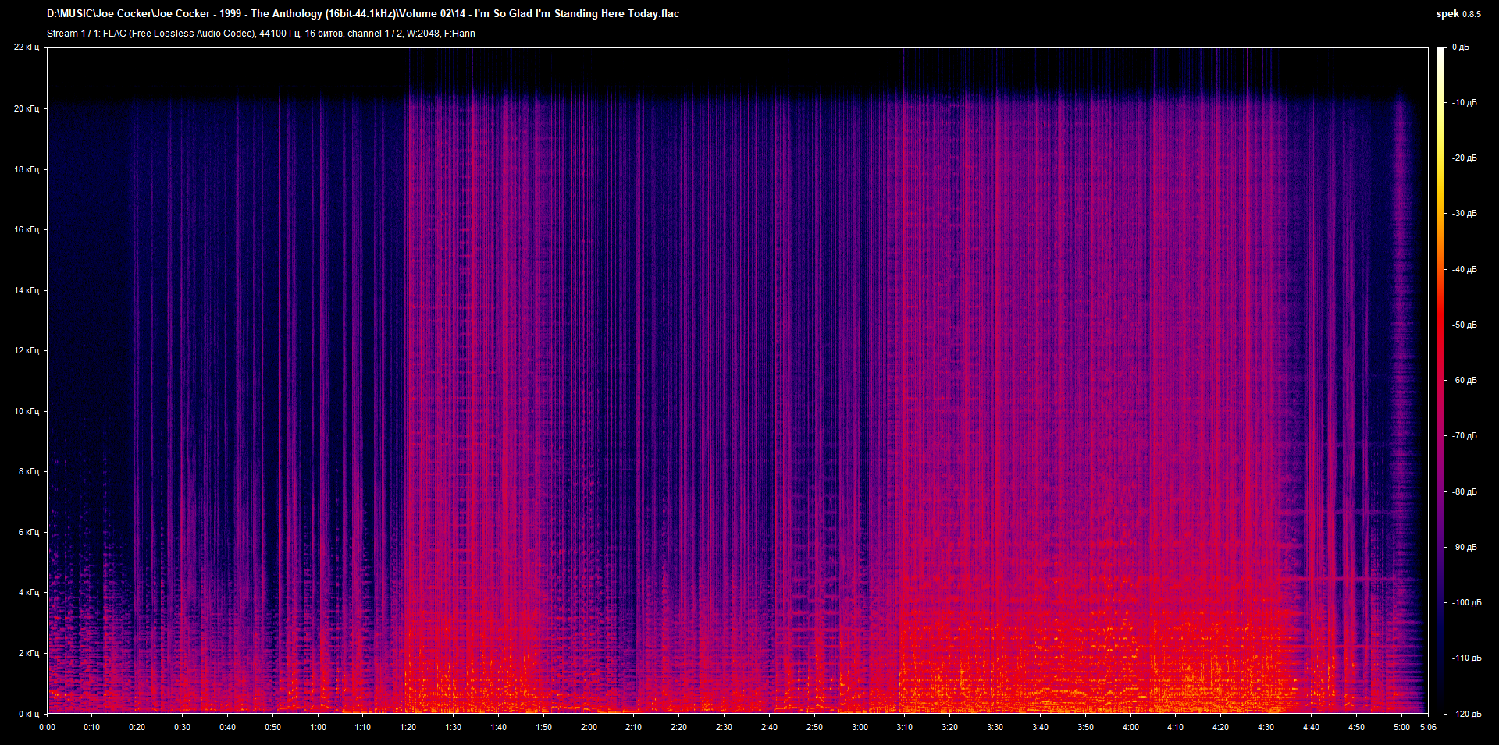The height and width of the screenshot is (745, 1499).
Task: Click the -60 дБ scale label
Action: tap(1465, 380)
